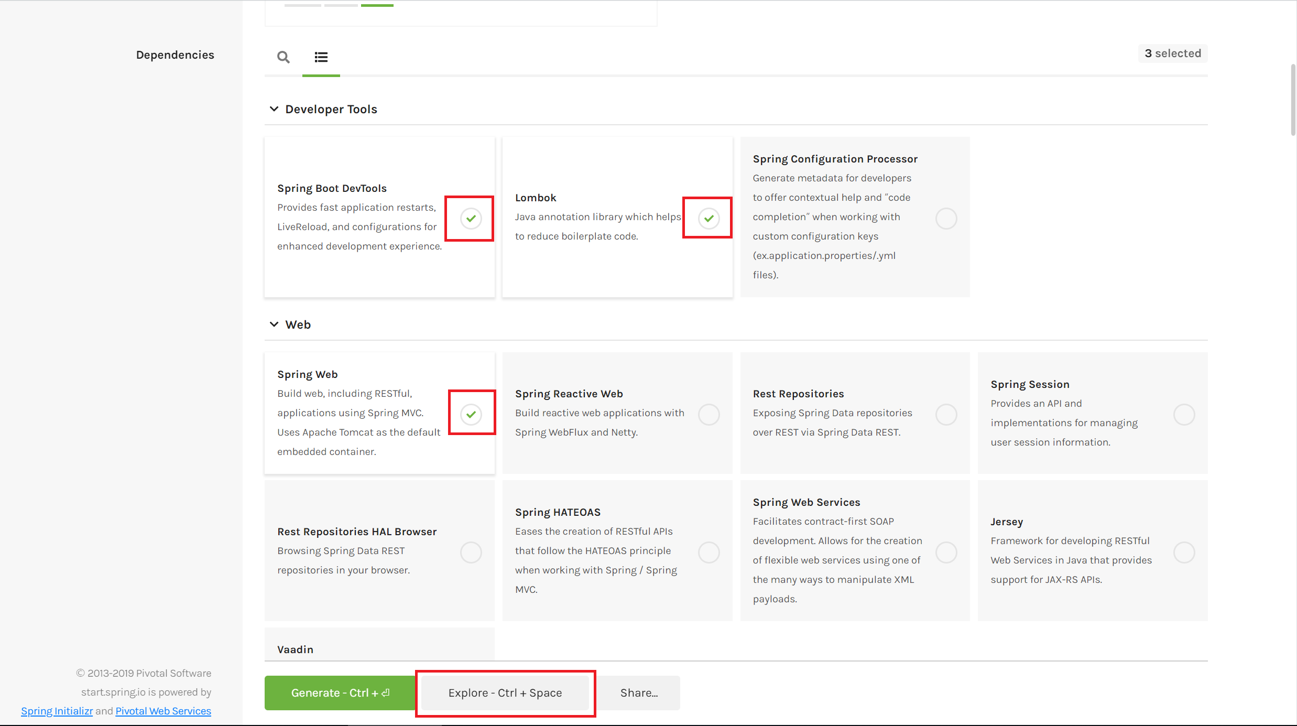This screenshot has width=1297, height=726.
Task: Switch to the search dependencies icon
Action: point(283,57)
